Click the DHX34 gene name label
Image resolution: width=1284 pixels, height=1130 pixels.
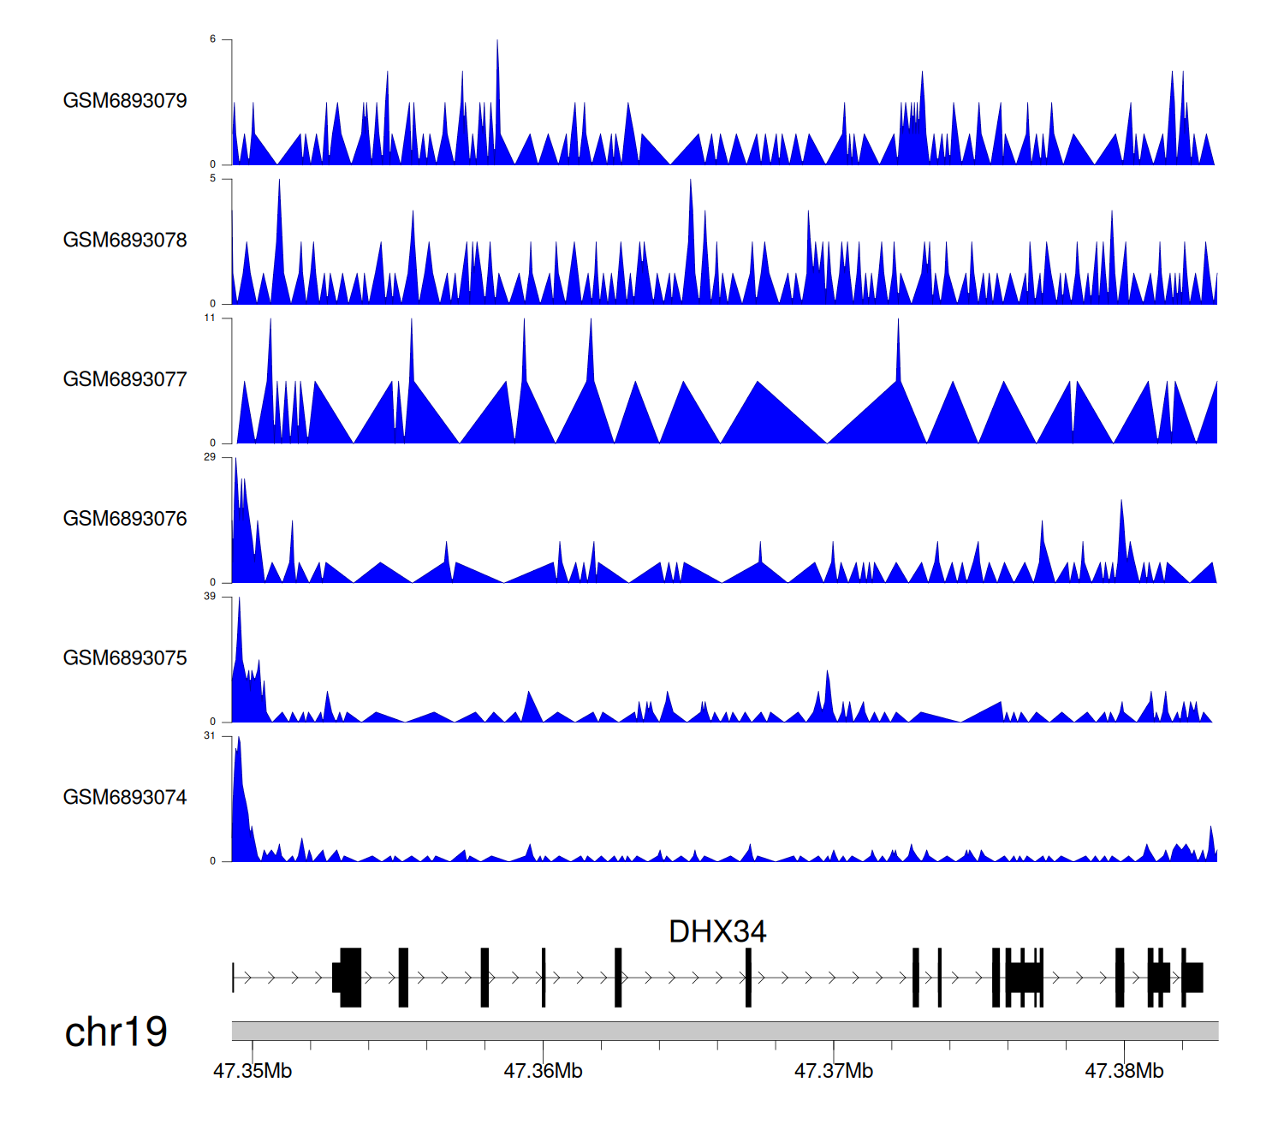pos(717,931)
